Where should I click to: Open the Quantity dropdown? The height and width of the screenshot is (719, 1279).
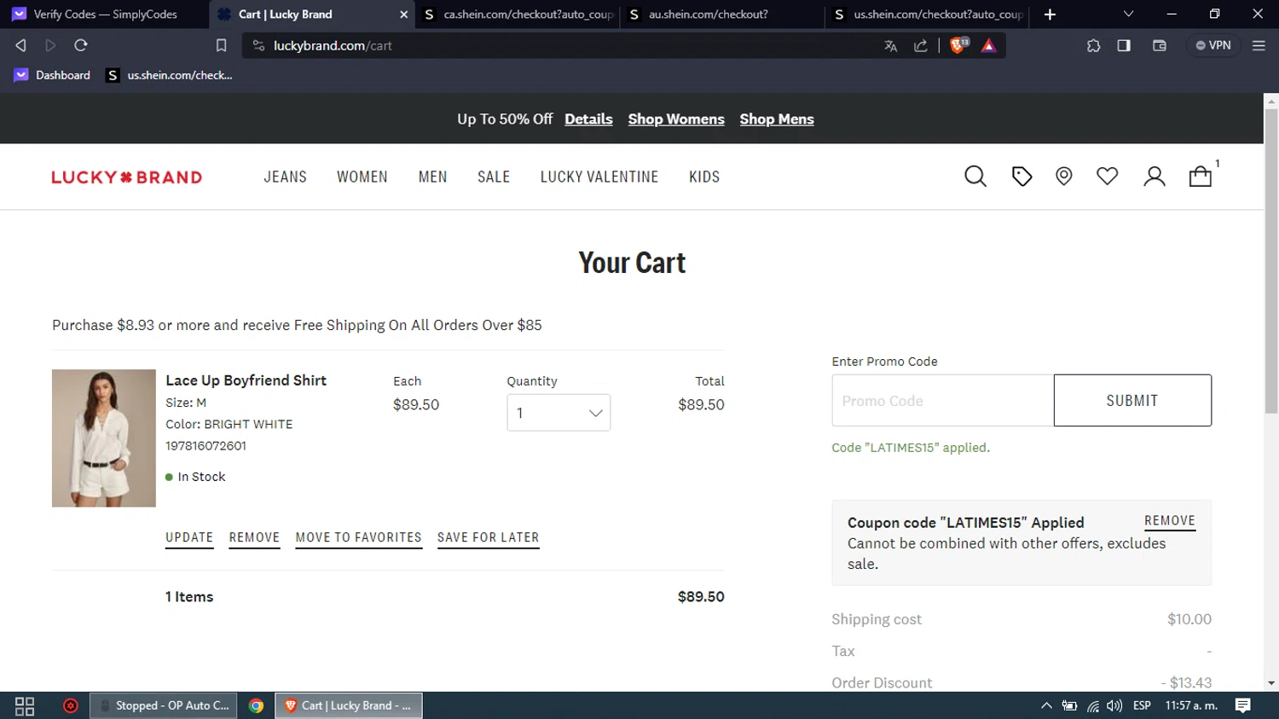[x=558, y=413]
